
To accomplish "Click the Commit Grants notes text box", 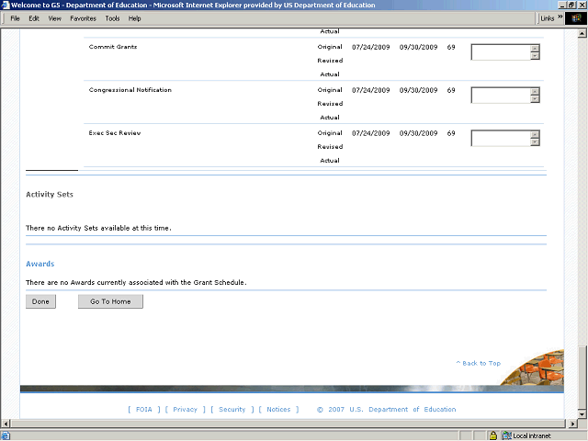I will (501, 52).
